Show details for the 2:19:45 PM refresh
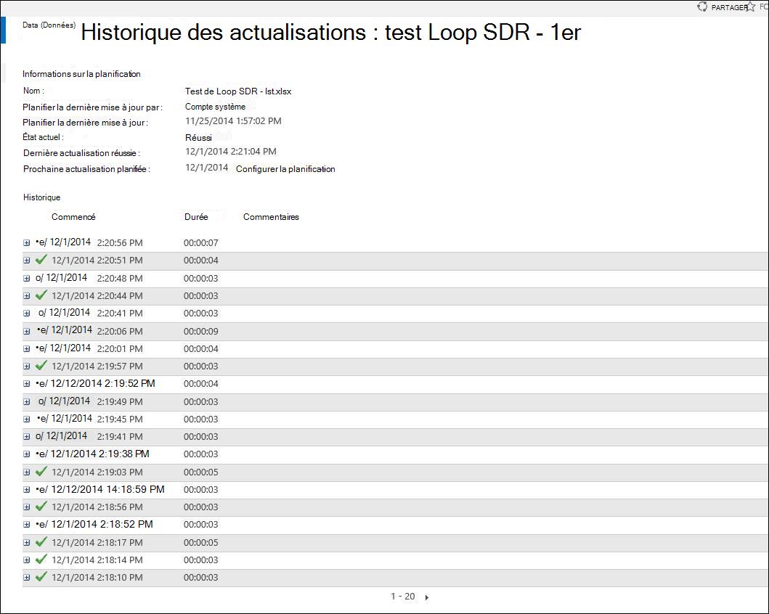Viewport: 769px width, 614px height. pos(26,419)
